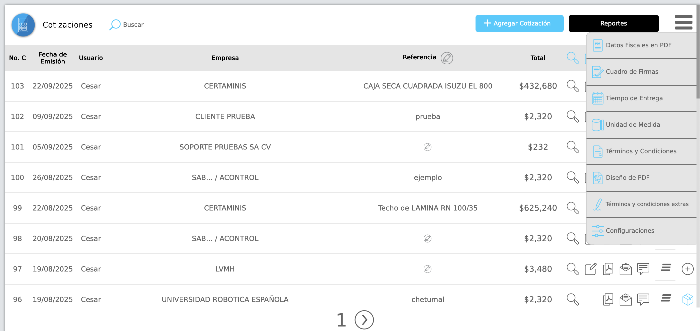Image resolution: width=700 pixels, height=331 pixels.
Task: Click edit icon for quotation 97
Action: [x=590, y=269]
